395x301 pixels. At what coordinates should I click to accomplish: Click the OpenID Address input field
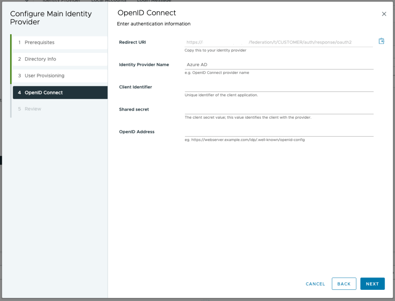(279, 132)
